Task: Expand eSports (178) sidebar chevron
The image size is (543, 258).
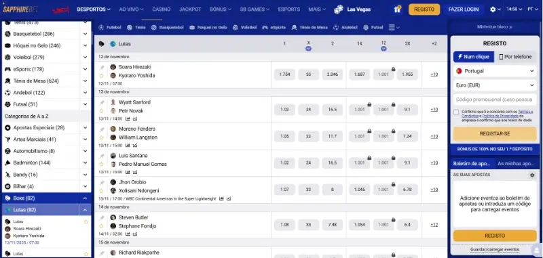Action: [x=86, y=69]
